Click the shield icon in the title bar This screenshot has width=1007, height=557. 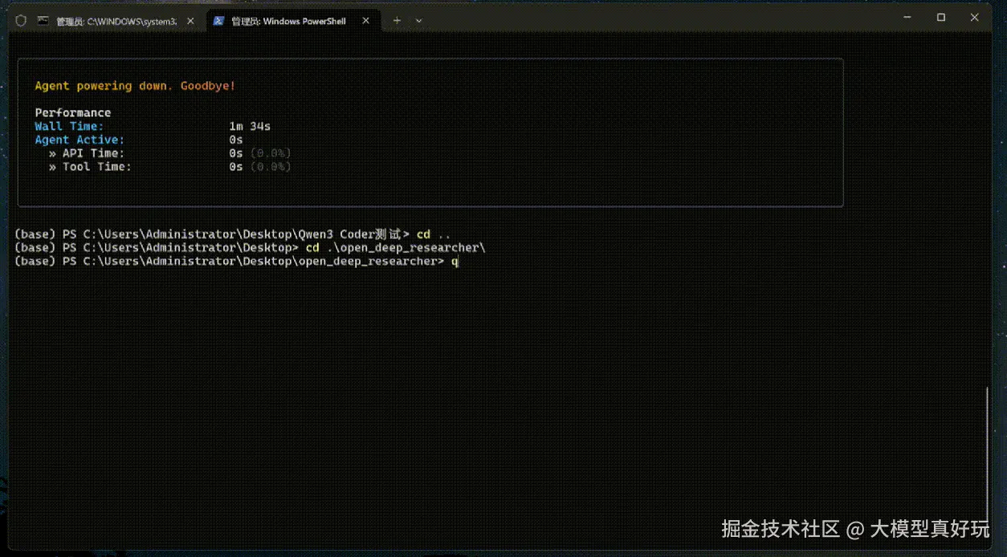point(20,21)
